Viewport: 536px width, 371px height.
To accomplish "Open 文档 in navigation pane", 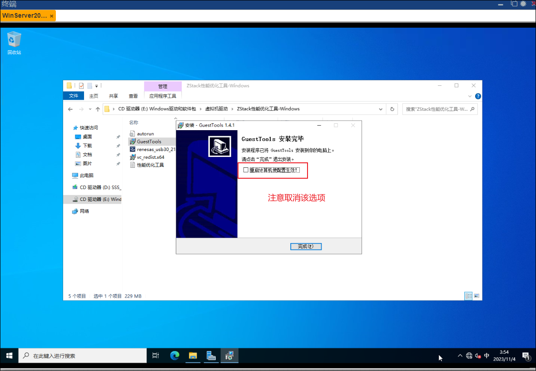I will tap(84, 155).
